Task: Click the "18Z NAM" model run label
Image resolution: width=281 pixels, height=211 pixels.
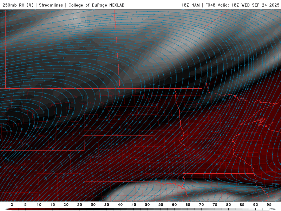Action: [x=190, y=5]
